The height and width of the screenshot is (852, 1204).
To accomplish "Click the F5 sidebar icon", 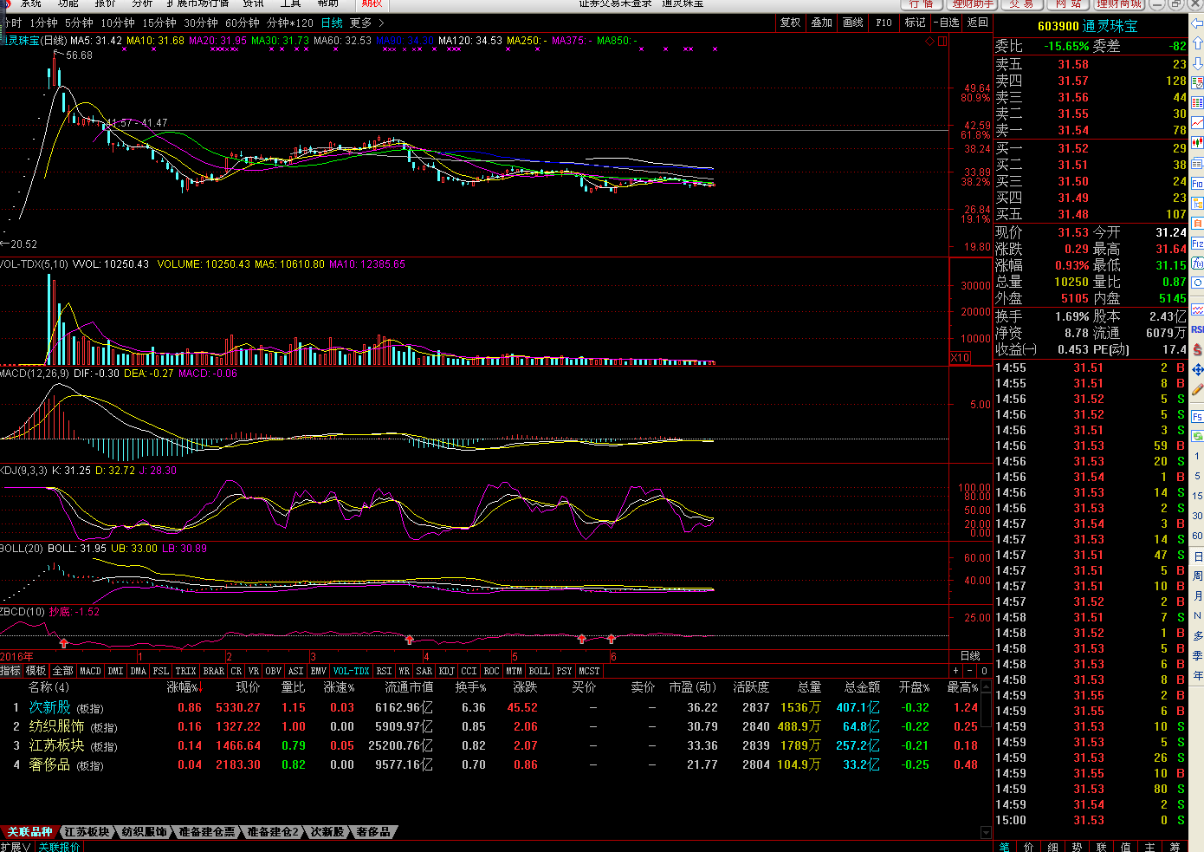I will [1197, 417].
